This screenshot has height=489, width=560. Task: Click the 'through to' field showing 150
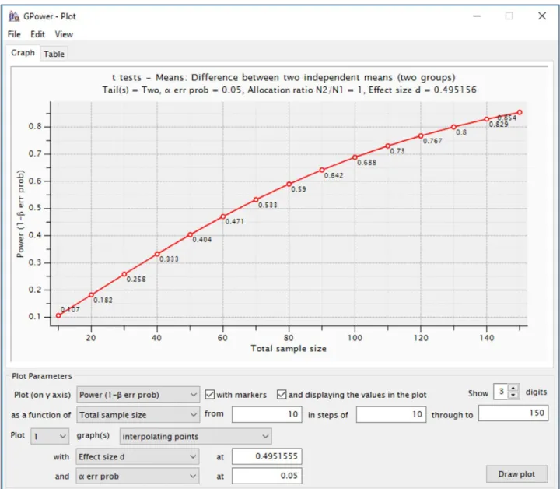513,413
